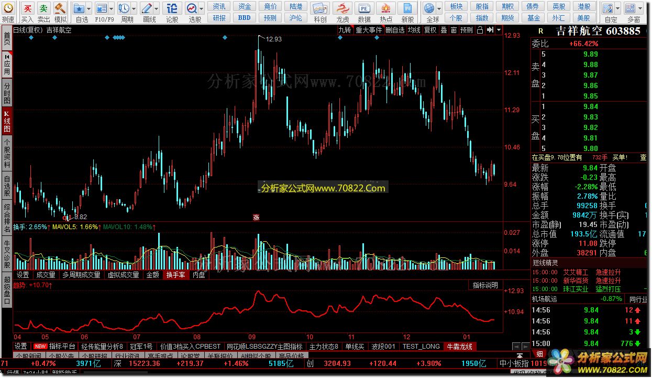Click the BBD toolbar button
Image resolution: width=652 pixels, height=378 pixels.
[x=245, y=18]
